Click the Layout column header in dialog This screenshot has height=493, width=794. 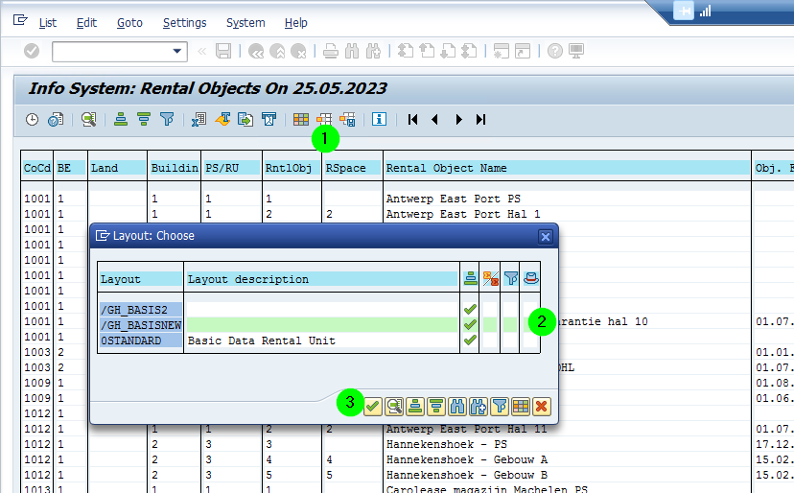141,279
